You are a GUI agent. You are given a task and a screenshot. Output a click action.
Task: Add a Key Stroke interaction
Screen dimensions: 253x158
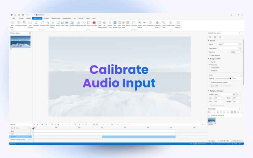click(115, 24)
